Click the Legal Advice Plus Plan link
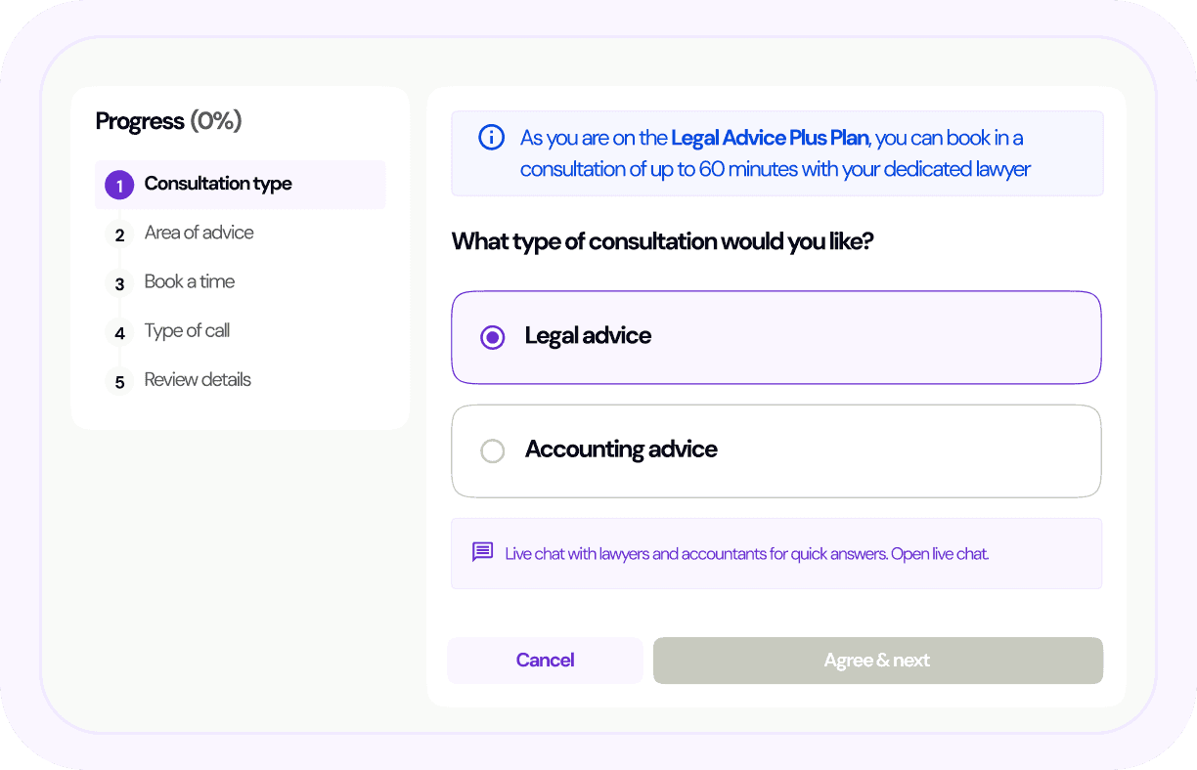 click(770, 138)
